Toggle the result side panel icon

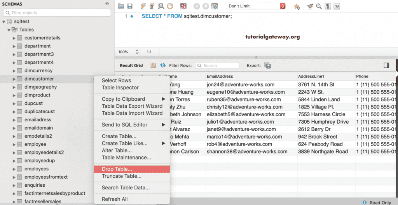click(x=386, y=65)
